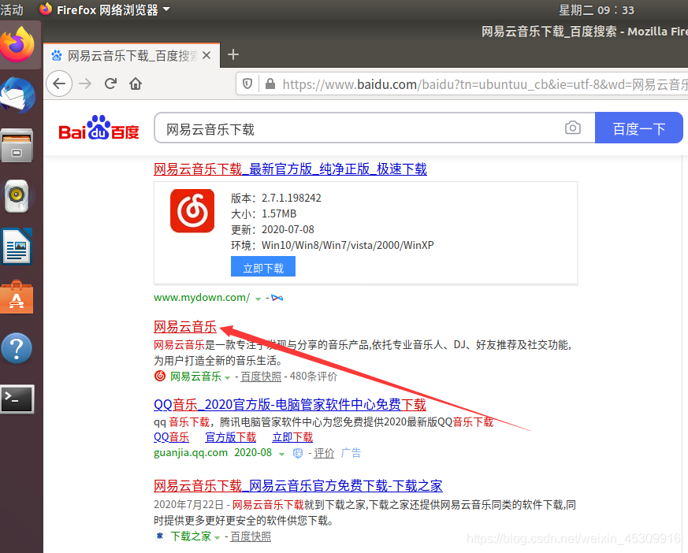Viewport: 688px width, 553px height.
Task: Click the 480条评价 text
Action: [x=314, y=377]
